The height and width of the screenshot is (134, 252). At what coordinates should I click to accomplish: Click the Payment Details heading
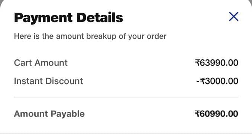[68, 18]
